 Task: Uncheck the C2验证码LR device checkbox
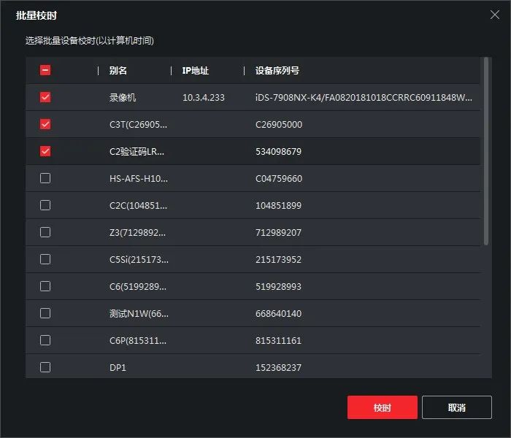coord(45,152)
